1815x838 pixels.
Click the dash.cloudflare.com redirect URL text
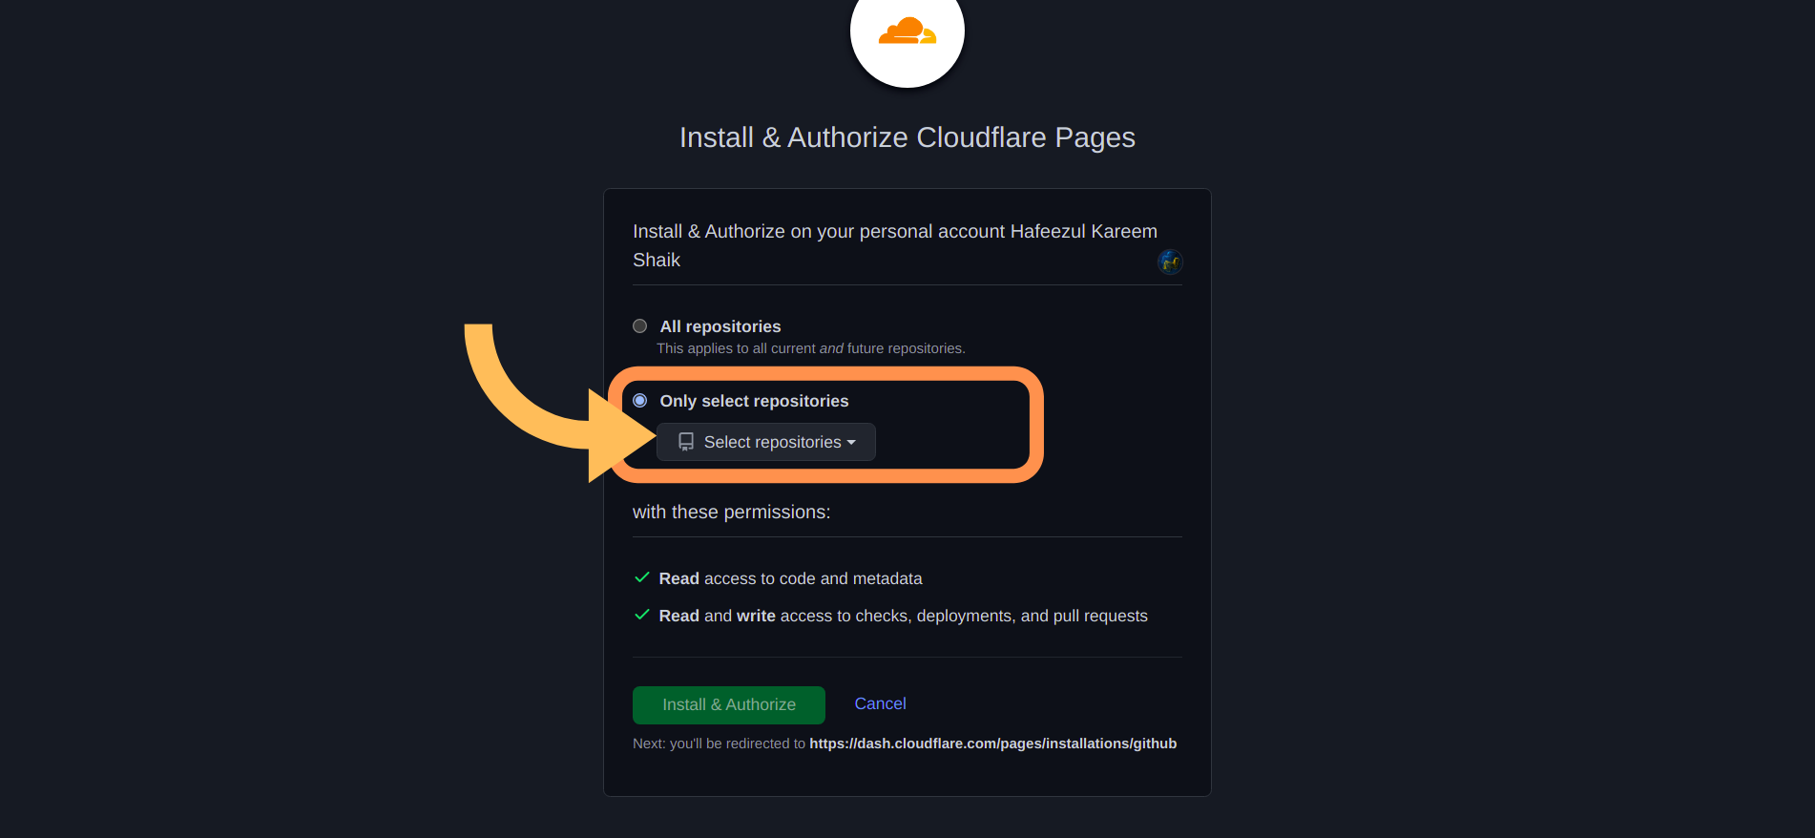coord(992,744)
